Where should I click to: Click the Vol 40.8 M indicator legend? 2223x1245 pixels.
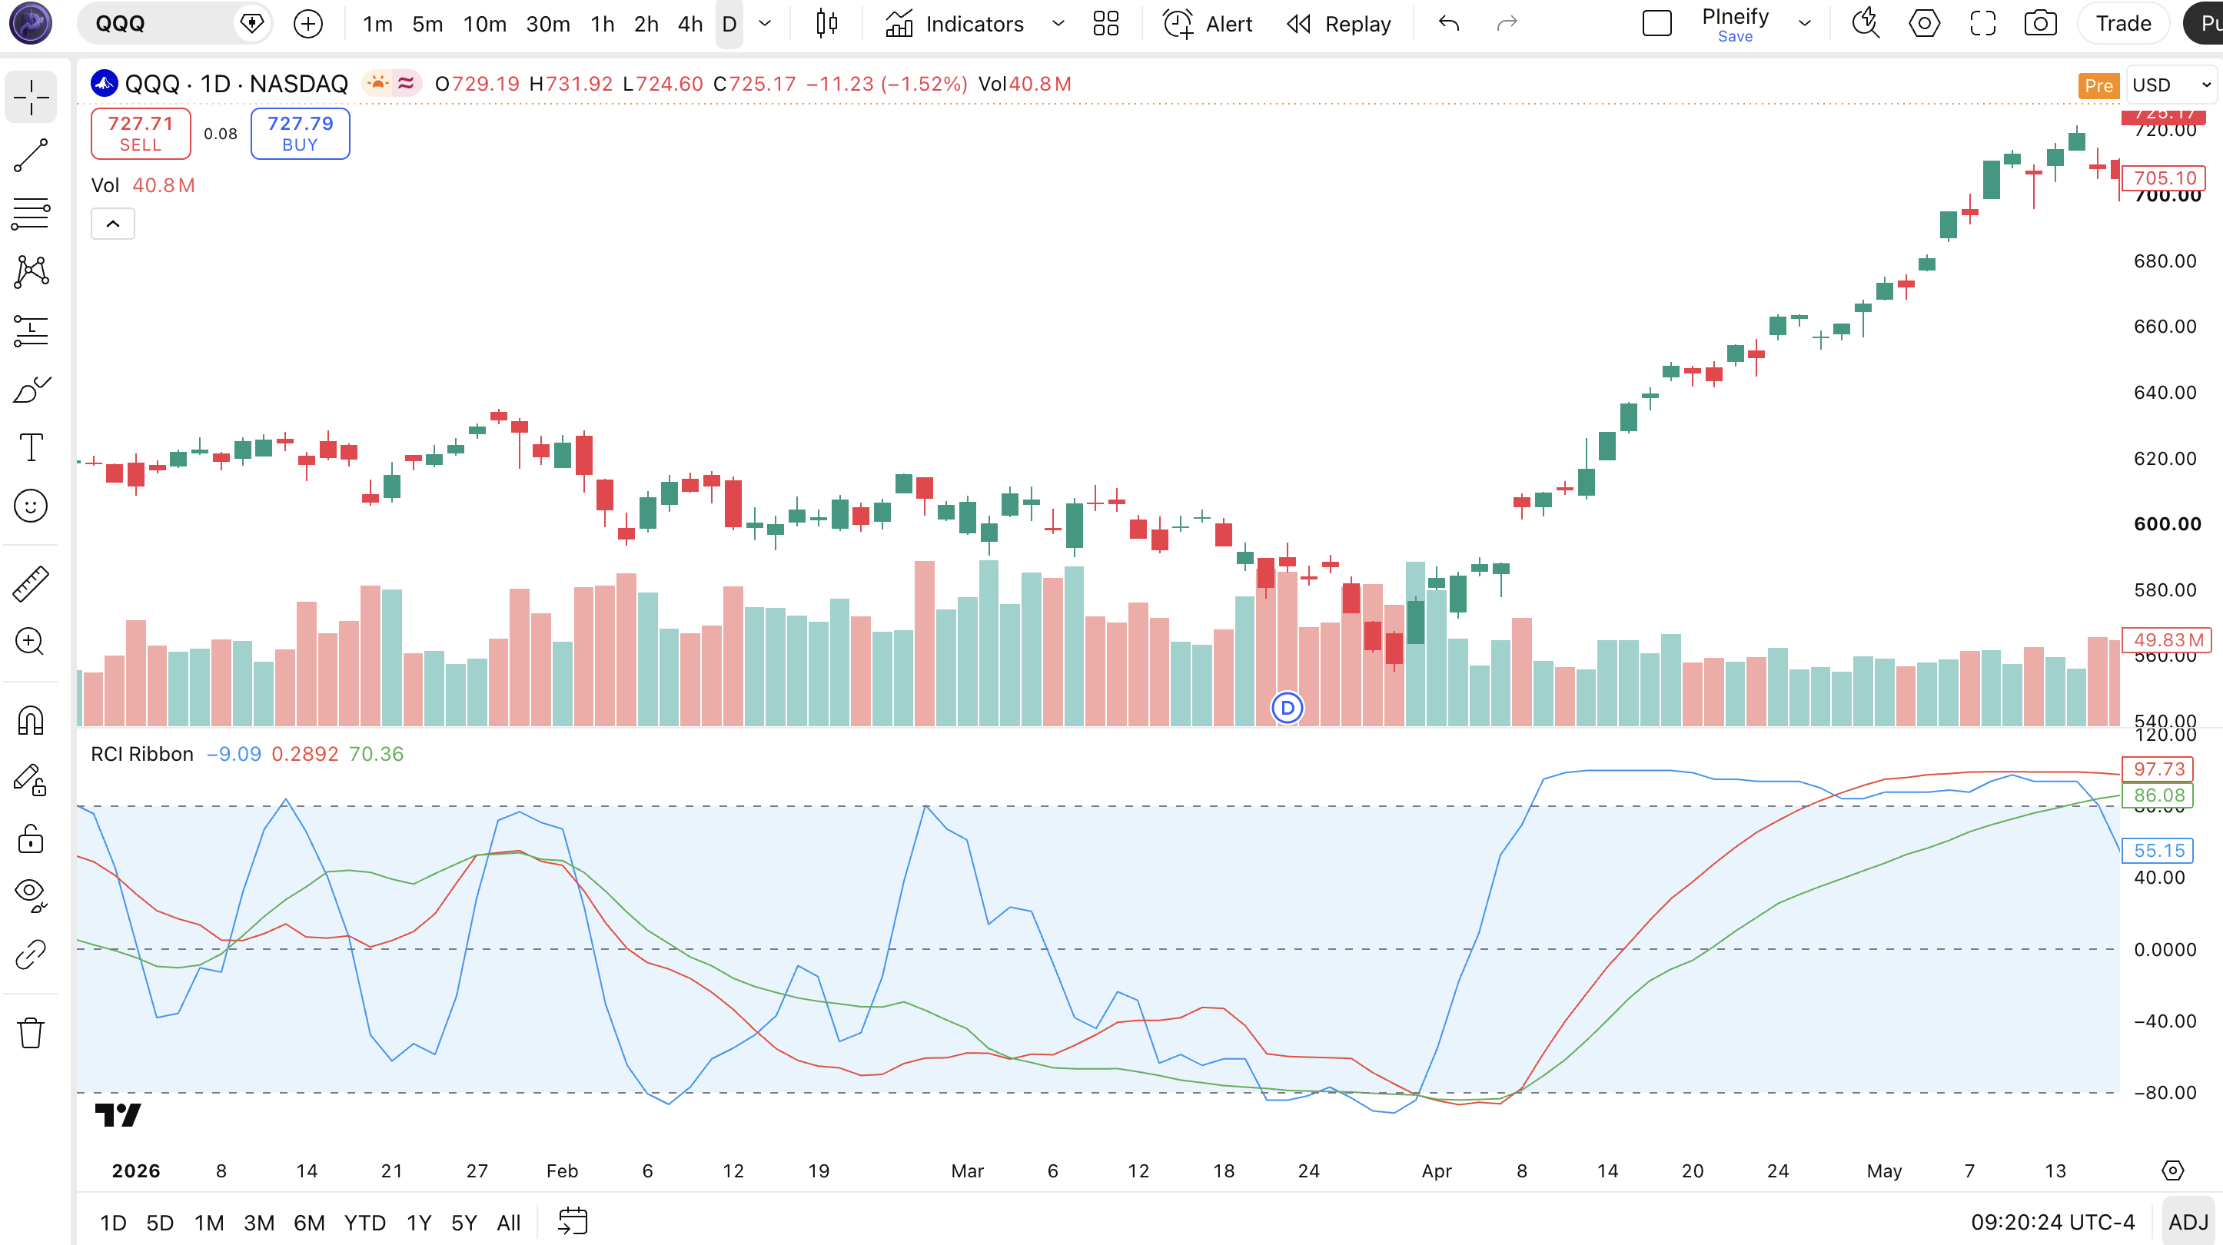[143, 184]
